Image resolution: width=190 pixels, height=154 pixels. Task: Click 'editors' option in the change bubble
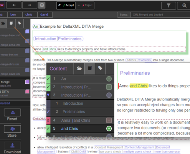(131, 60)
